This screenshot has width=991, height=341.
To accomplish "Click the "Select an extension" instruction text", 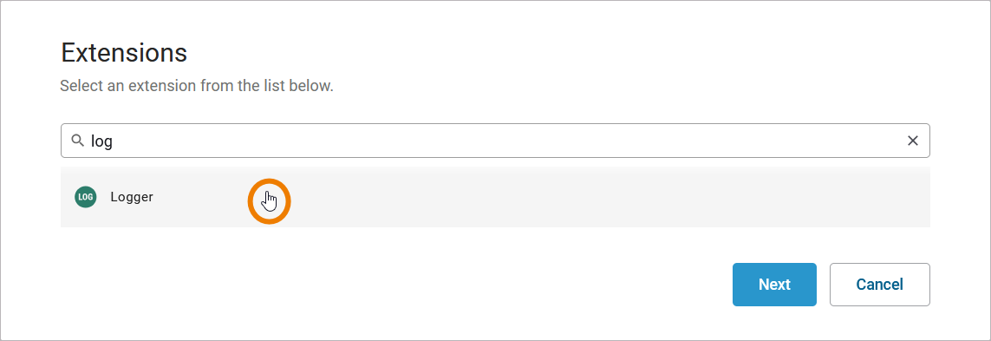I will coord(197,86).
